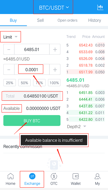This screenshot has height=190, width=108.
Task: Open the Limit order type dropdown
Action: 10,37
